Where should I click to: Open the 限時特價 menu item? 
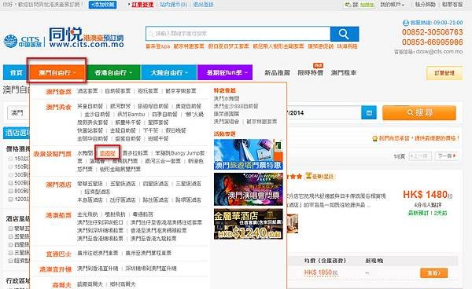pyautogui.click(x=311, y=73)
